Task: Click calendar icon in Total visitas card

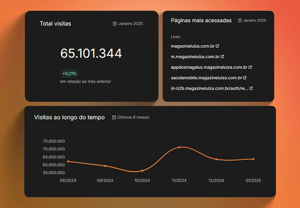Action: click(x=115, y=24)
